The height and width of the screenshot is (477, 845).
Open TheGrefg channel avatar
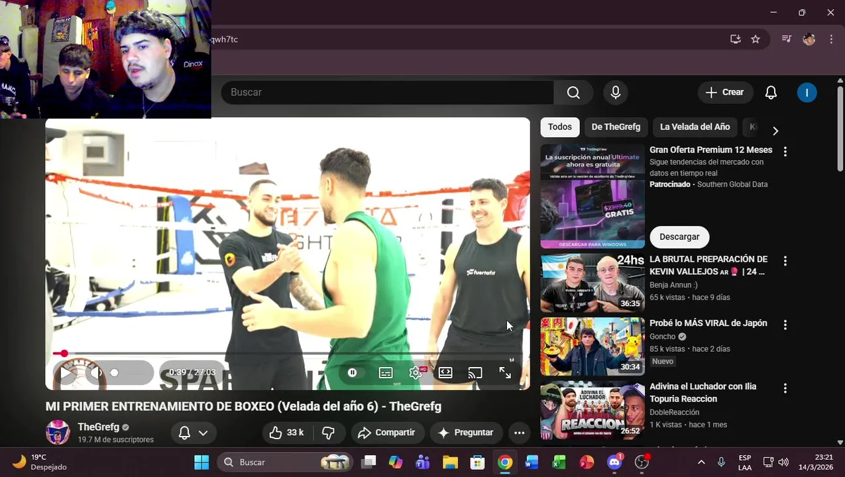[58, 432]
